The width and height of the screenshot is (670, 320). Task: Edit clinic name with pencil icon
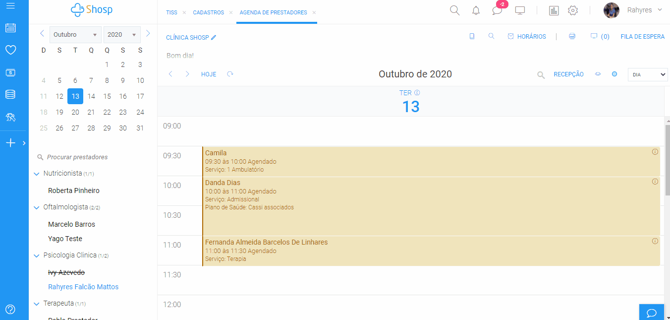click(x=214, y=37)
